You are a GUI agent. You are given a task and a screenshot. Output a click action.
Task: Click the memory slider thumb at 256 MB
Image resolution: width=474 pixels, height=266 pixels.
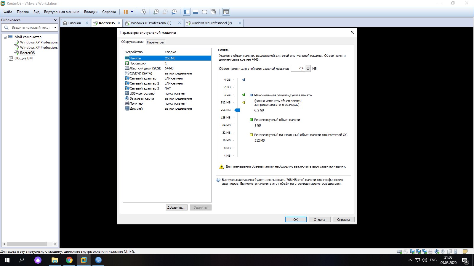coord(237,110)
